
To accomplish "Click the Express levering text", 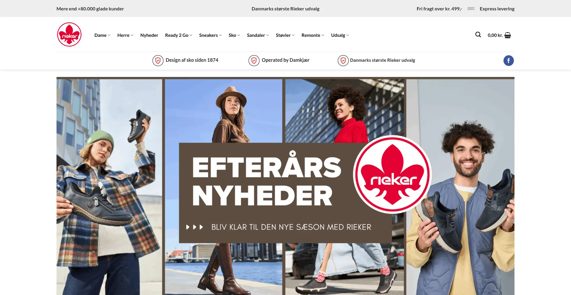I will coord(497,9).
